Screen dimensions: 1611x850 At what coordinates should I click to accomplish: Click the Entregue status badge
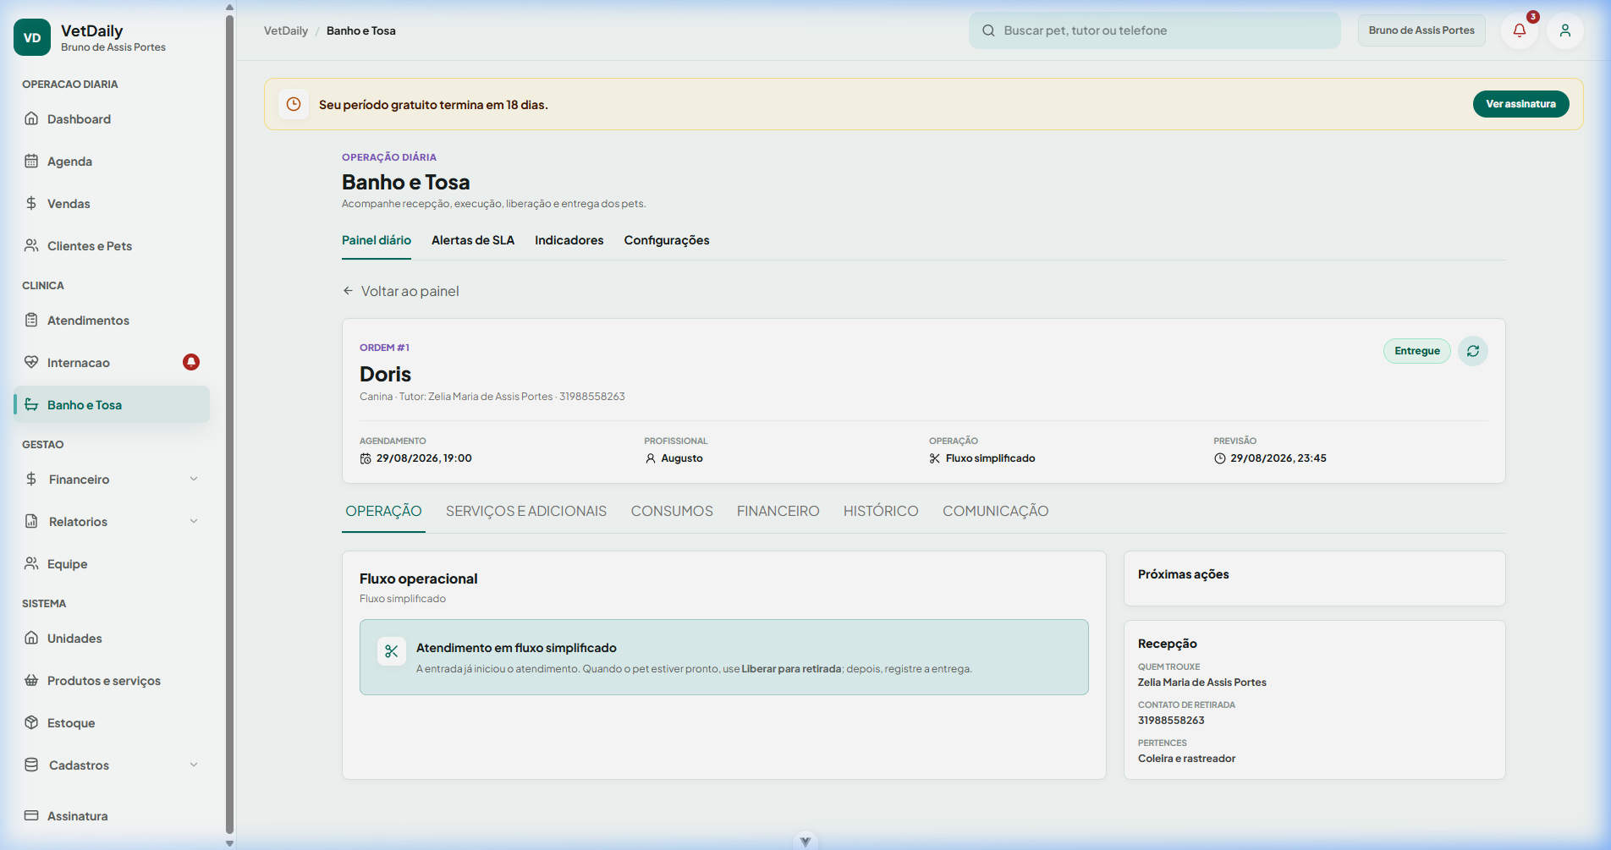1417,351
